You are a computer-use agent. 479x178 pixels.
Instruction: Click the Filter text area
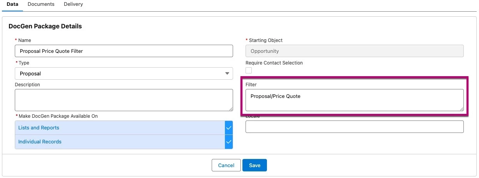354,100
